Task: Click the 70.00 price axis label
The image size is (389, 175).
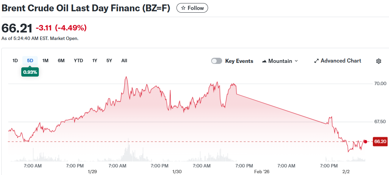Action: pos(380,83)
